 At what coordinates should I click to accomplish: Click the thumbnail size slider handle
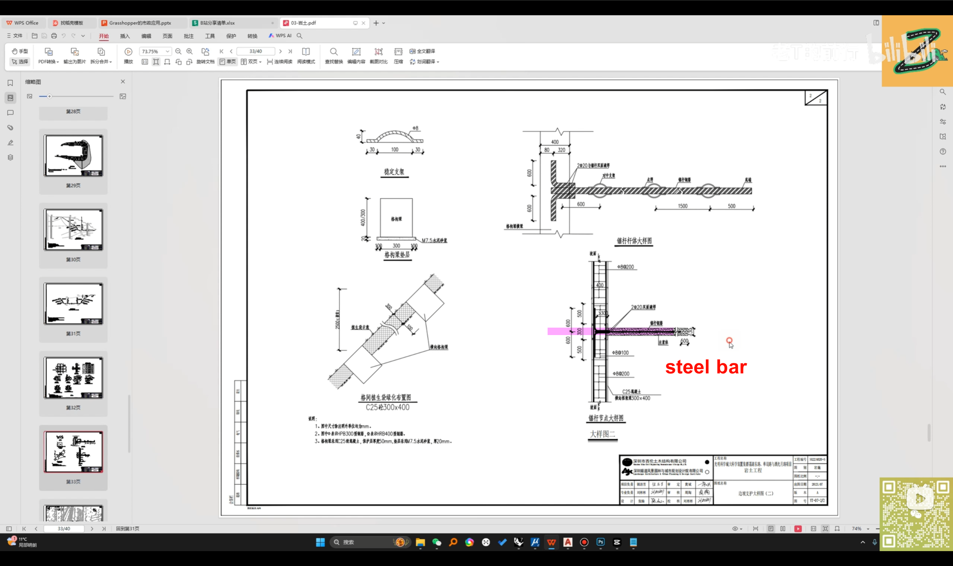click(50, 96)
